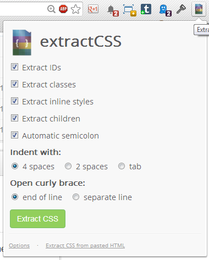
Task: Click the zoom magnifier icon in address bar
Action: pyautogui.click(x=51, y=9)
